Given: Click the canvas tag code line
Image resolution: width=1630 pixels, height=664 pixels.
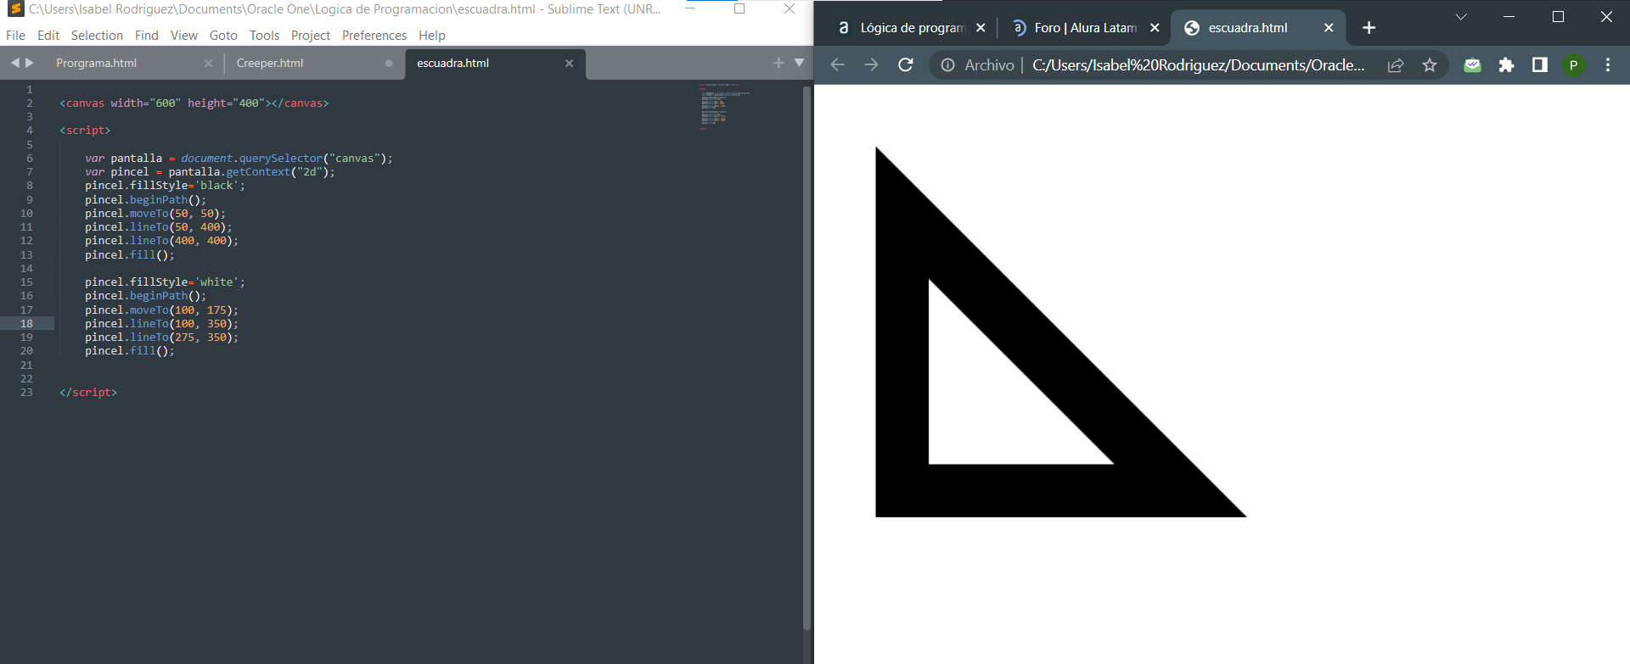Looking at the screenshot, I should (194, 103).
